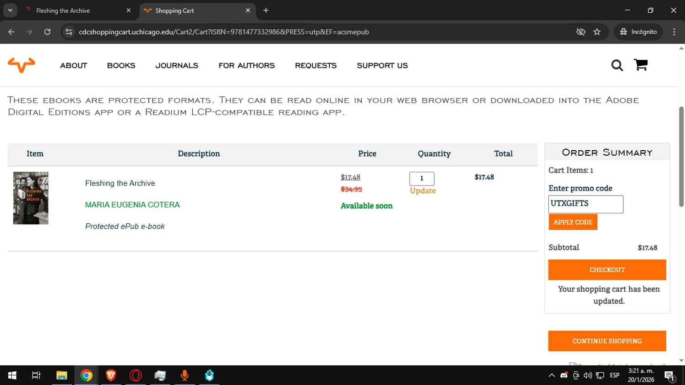Click the Cart Items: 1 text
The height and width of the screenshot is (385, 685).
[x=571, y=170]
